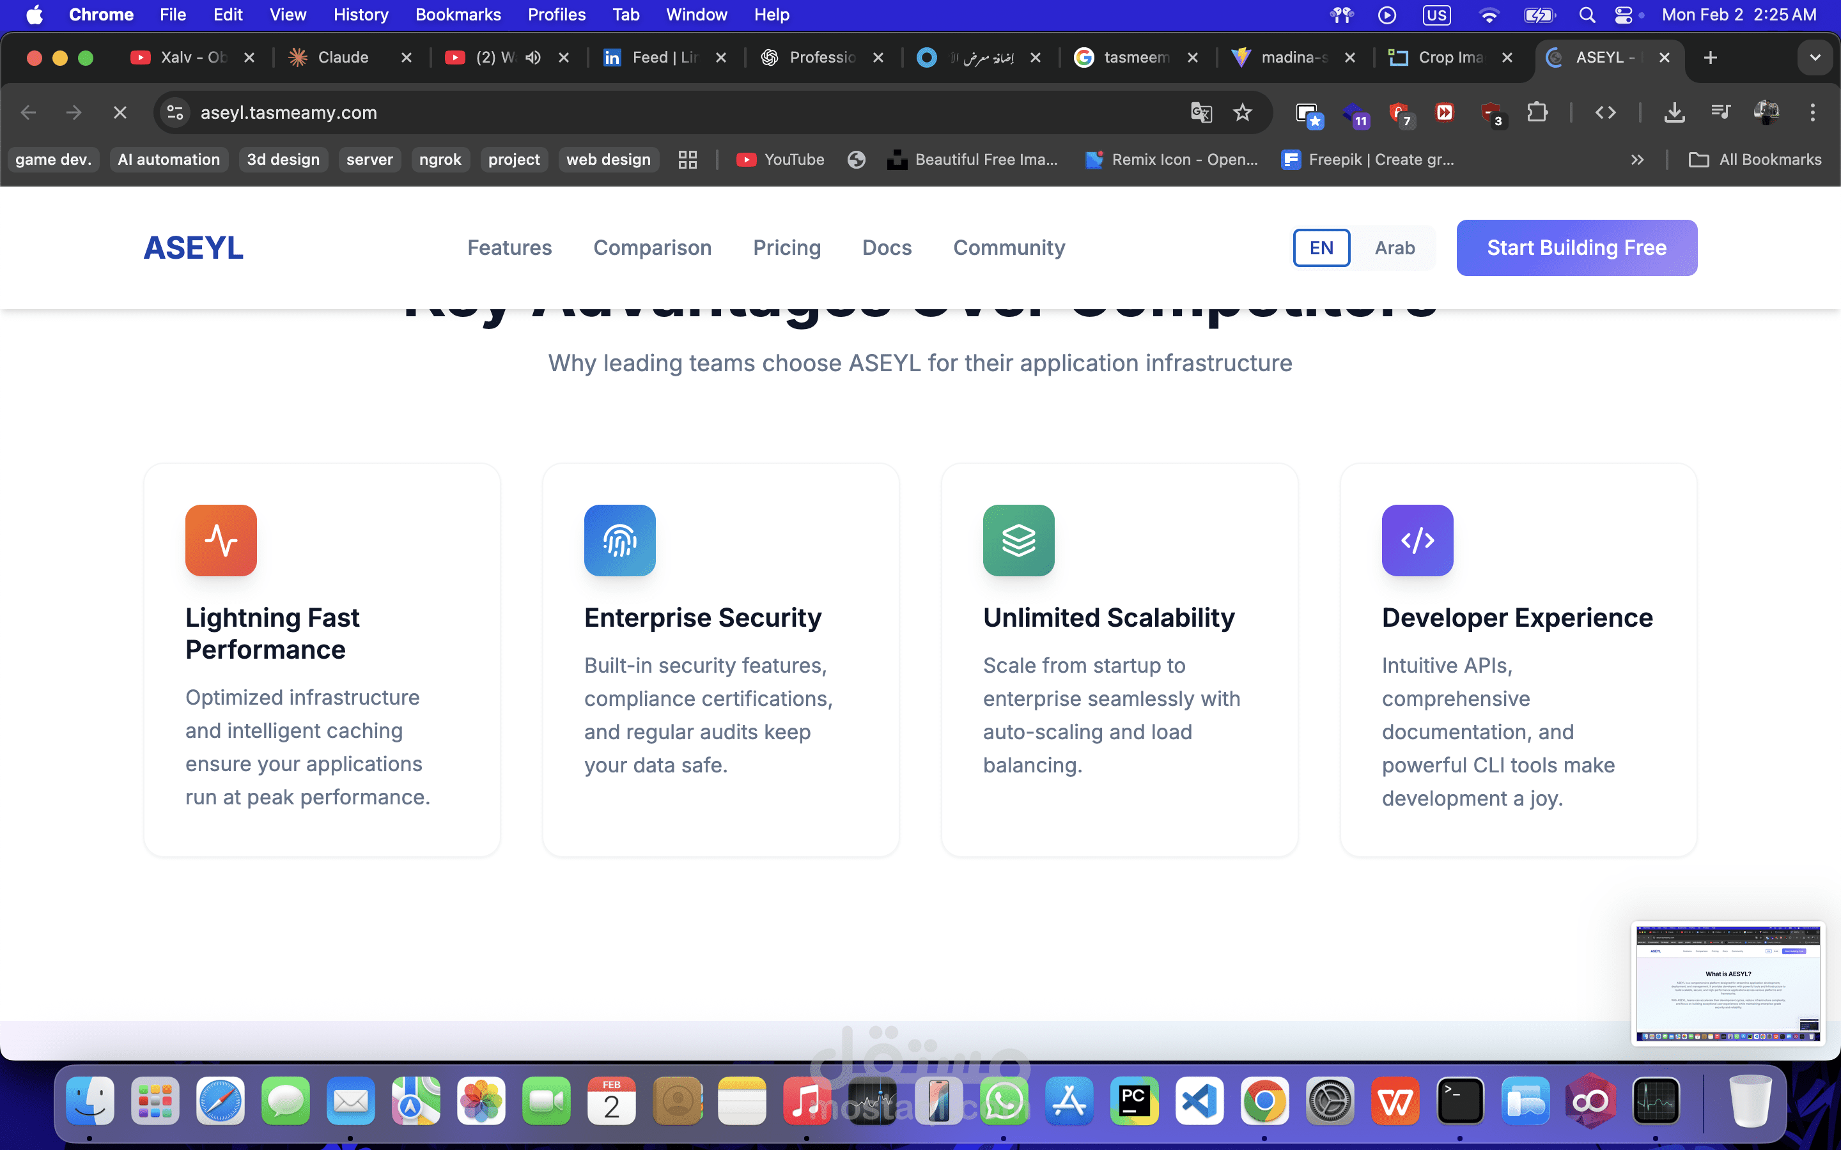Switch site language to EN
Image resolution: width=1841 pixels, height=1150 pixels.
pyautogui.click(x=1321, y=248)
